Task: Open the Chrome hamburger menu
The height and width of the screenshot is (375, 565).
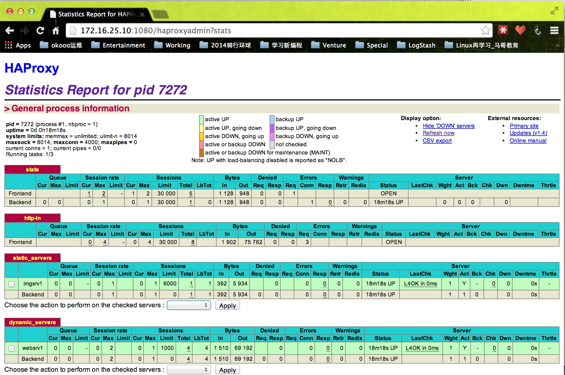Action: 554,30
